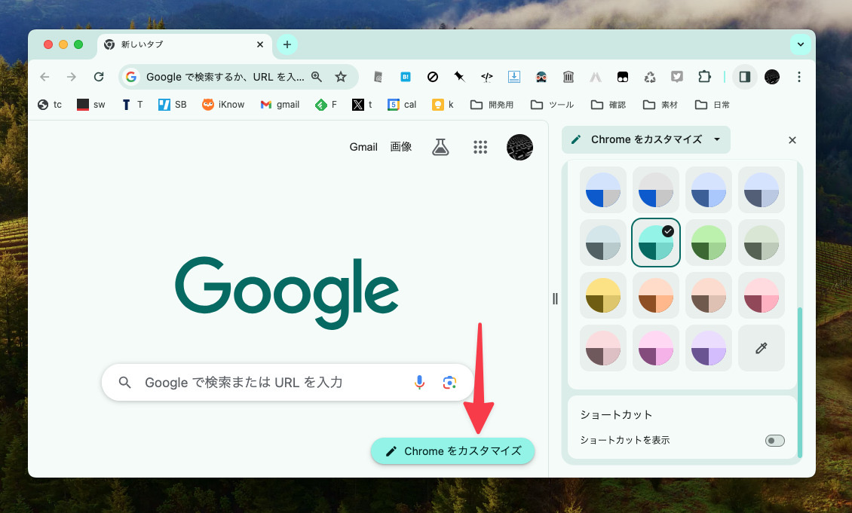Select the currently checked teal theme swatch
The height and width of the screenshot is (513, 852).
point(655,243)
